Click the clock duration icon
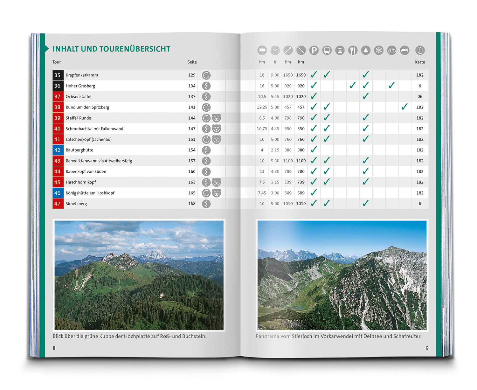The width and height of the screenshot is (477, 390). [275, 50]
